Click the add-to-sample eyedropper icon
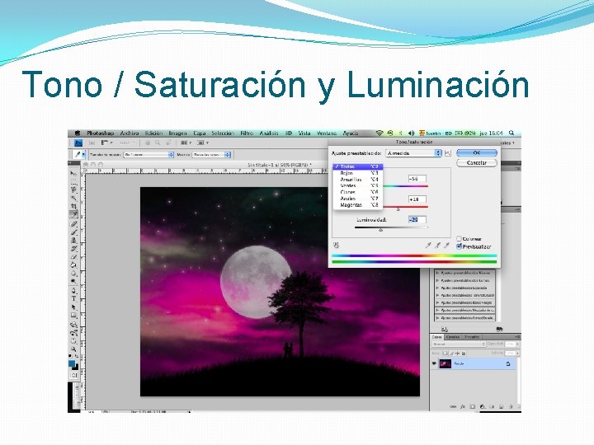The image size is (594, 445). coord(437,246)
